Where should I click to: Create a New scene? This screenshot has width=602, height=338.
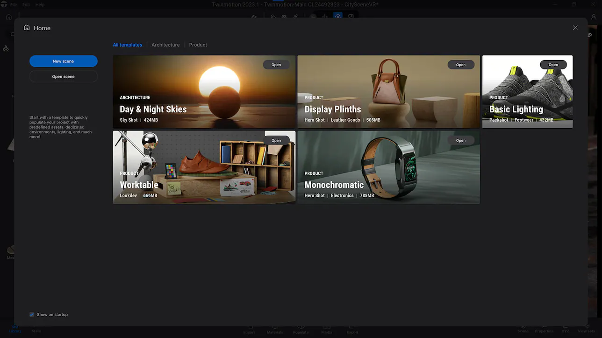(x=63, y=61)
